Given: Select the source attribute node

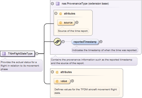Looking at the screenshot, I should click(66, 23).
